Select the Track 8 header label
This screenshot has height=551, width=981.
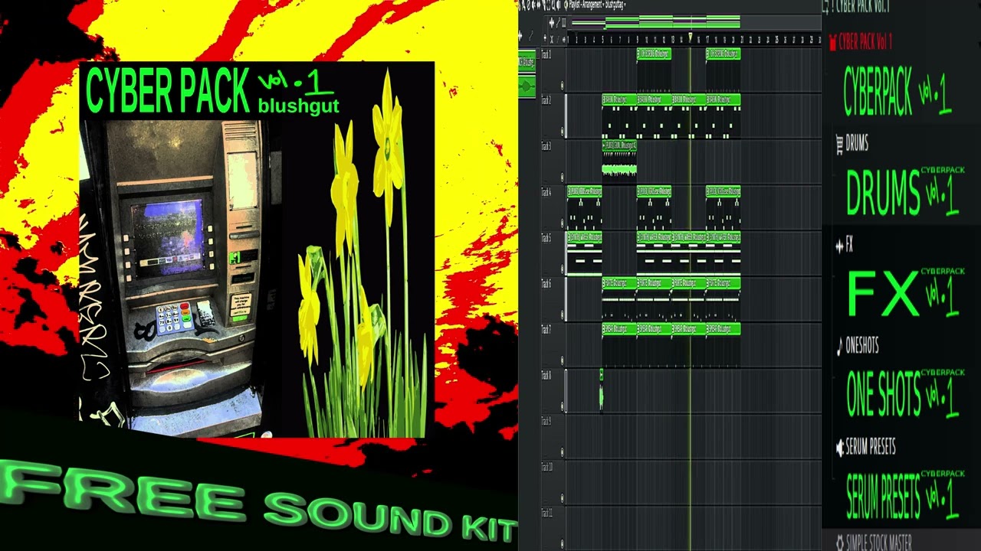(546, 376)
